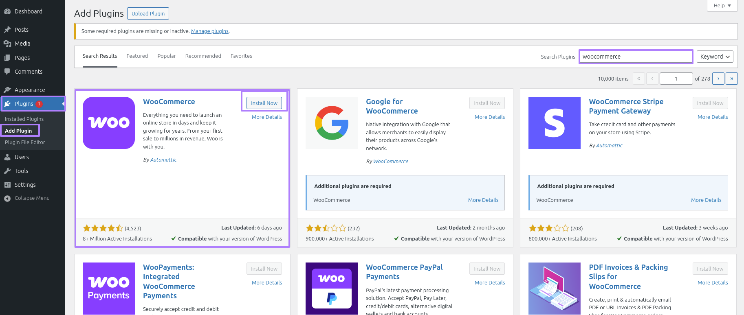Open More Details for WooPayments
Screen dimensions: 744x315
pyautogui.click(x=267, y=283)
